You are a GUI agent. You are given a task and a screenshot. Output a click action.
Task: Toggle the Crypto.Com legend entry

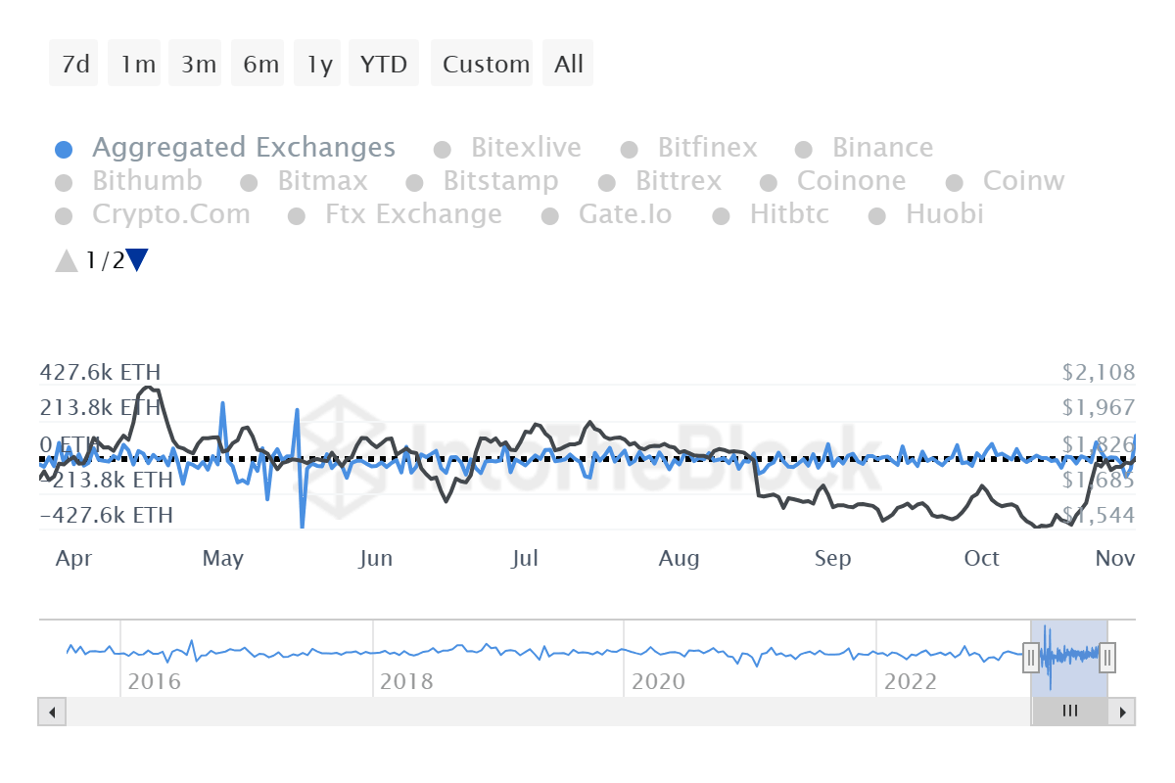tap(170, 214)
